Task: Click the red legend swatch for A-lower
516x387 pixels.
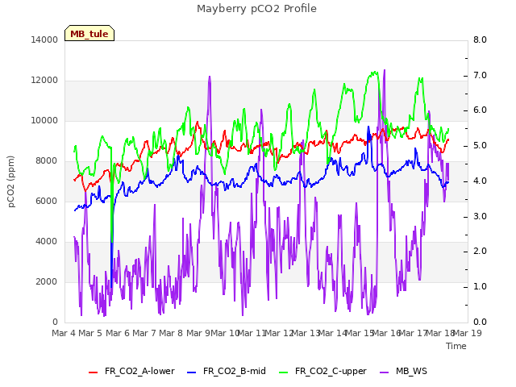Action: point(94,372)
